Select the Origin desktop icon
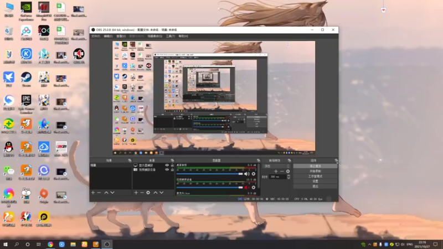 (44, 196)
